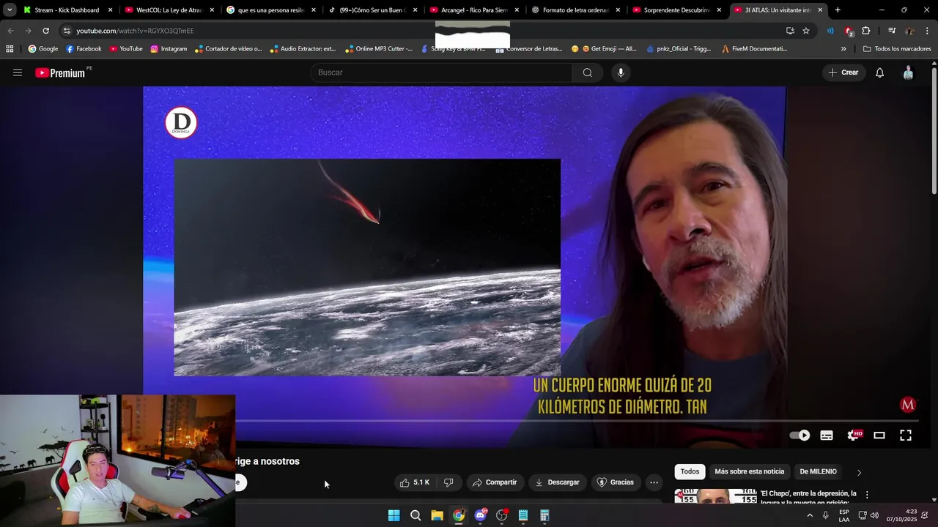The width and height of the screenshot is (938, 527).
Task: Open Chrome extensions puzzle icon
Action: point(866,31)
